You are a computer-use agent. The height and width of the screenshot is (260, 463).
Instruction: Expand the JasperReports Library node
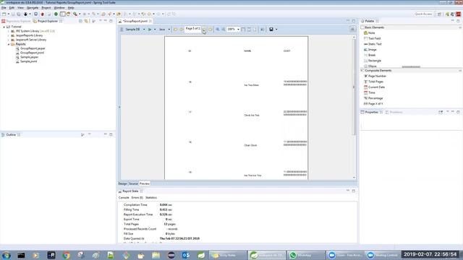pos(9,35)
